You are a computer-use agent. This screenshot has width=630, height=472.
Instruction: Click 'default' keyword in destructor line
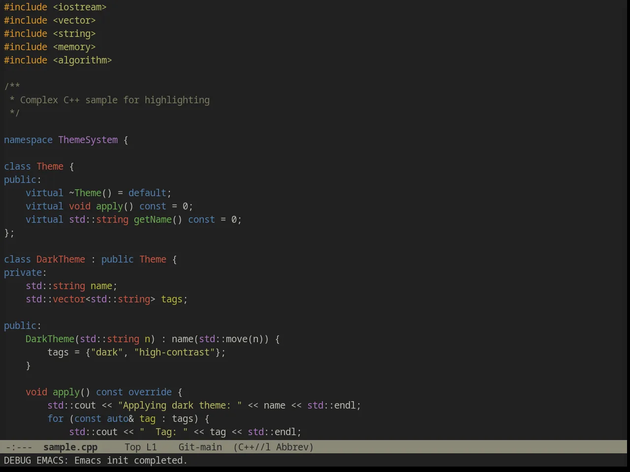tap(147, 193)
